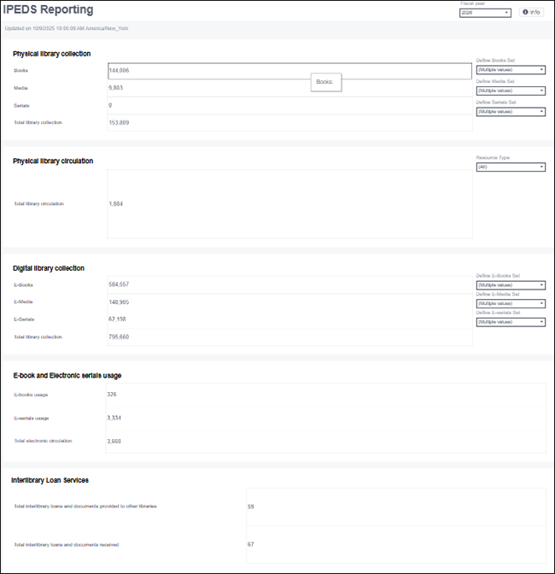This screenshot has height=574, width=555.
Task: Open the Define Books Set dropdown
Action: pyautogui.click(x=511, y=70)
